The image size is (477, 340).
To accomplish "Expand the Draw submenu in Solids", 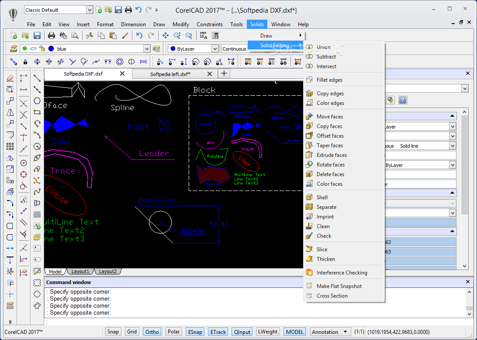I will [276, 35].
